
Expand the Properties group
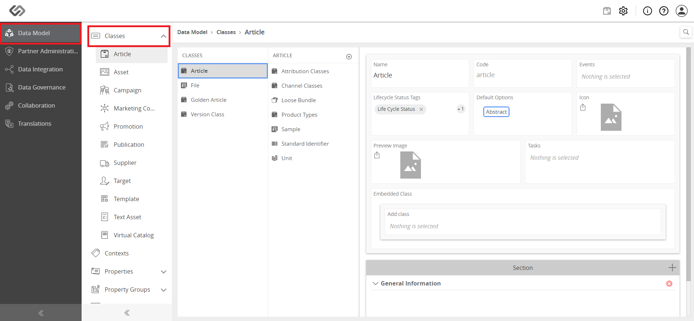164,272
